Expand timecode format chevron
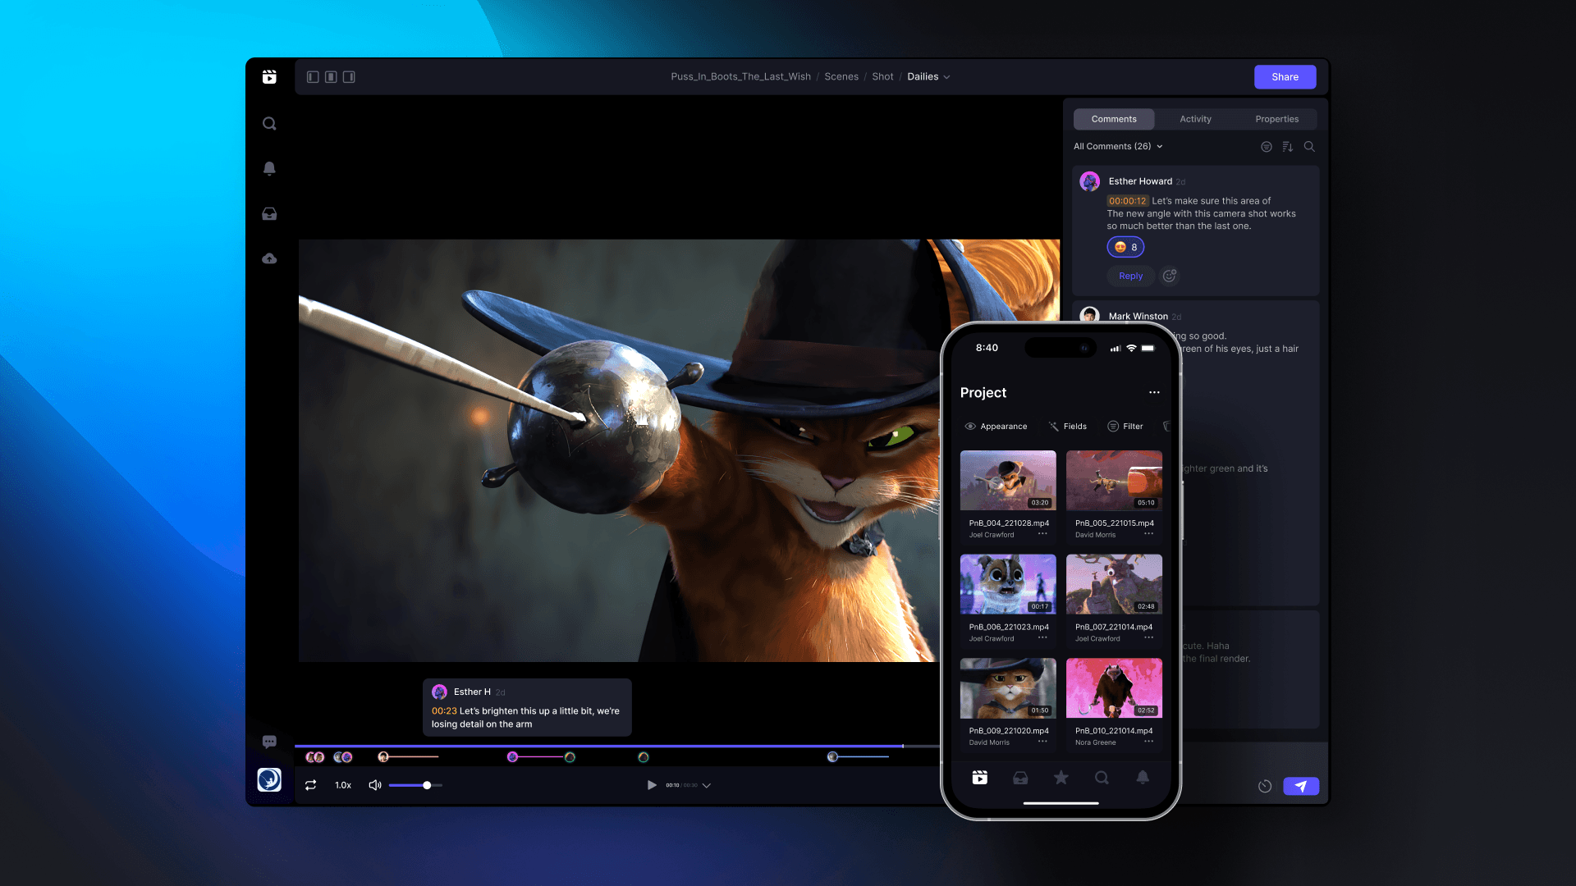 [707, 785]
